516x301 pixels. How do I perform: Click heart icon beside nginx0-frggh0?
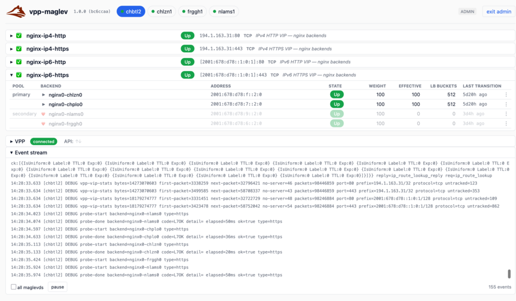pos(43,124)
